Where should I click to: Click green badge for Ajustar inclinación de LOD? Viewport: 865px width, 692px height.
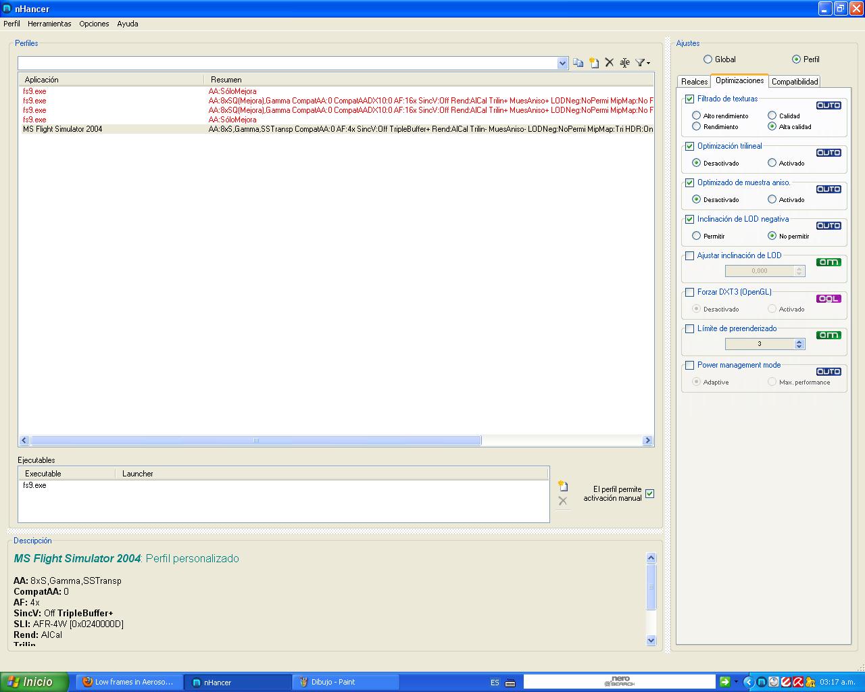[829, 262]
